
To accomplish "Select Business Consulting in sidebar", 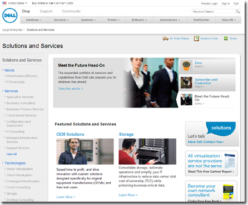I will (x=21, y=103).
